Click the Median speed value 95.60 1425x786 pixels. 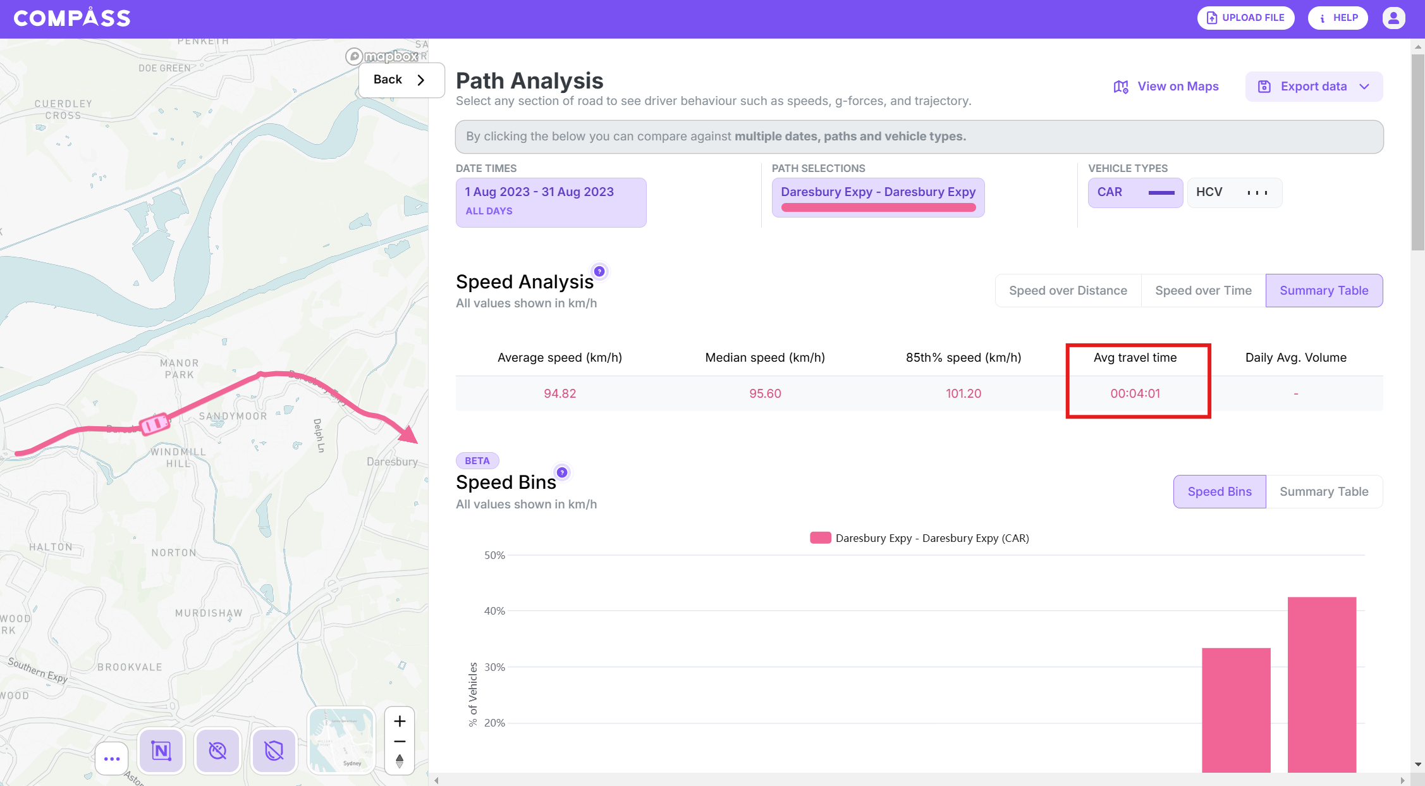pyautogui.click(x=765, y=393)
